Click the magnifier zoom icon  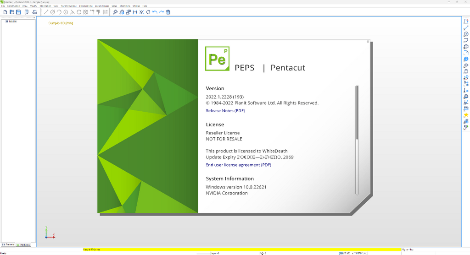click(115, 12)
